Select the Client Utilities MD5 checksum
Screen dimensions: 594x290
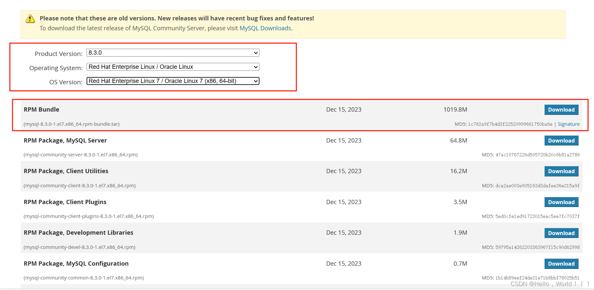537,186
